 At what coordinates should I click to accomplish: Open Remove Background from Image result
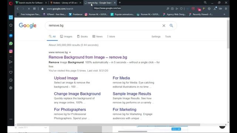(x=88, y=57)
